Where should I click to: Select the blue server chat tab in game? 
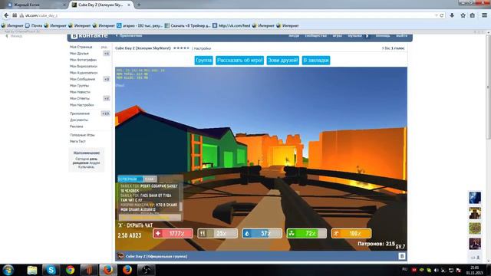pyautogui.click(x=130, y=179)
